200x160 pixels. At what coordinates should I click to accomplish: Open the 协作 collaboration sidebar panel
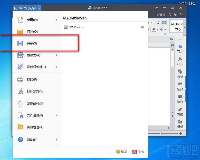pos(180,99)
